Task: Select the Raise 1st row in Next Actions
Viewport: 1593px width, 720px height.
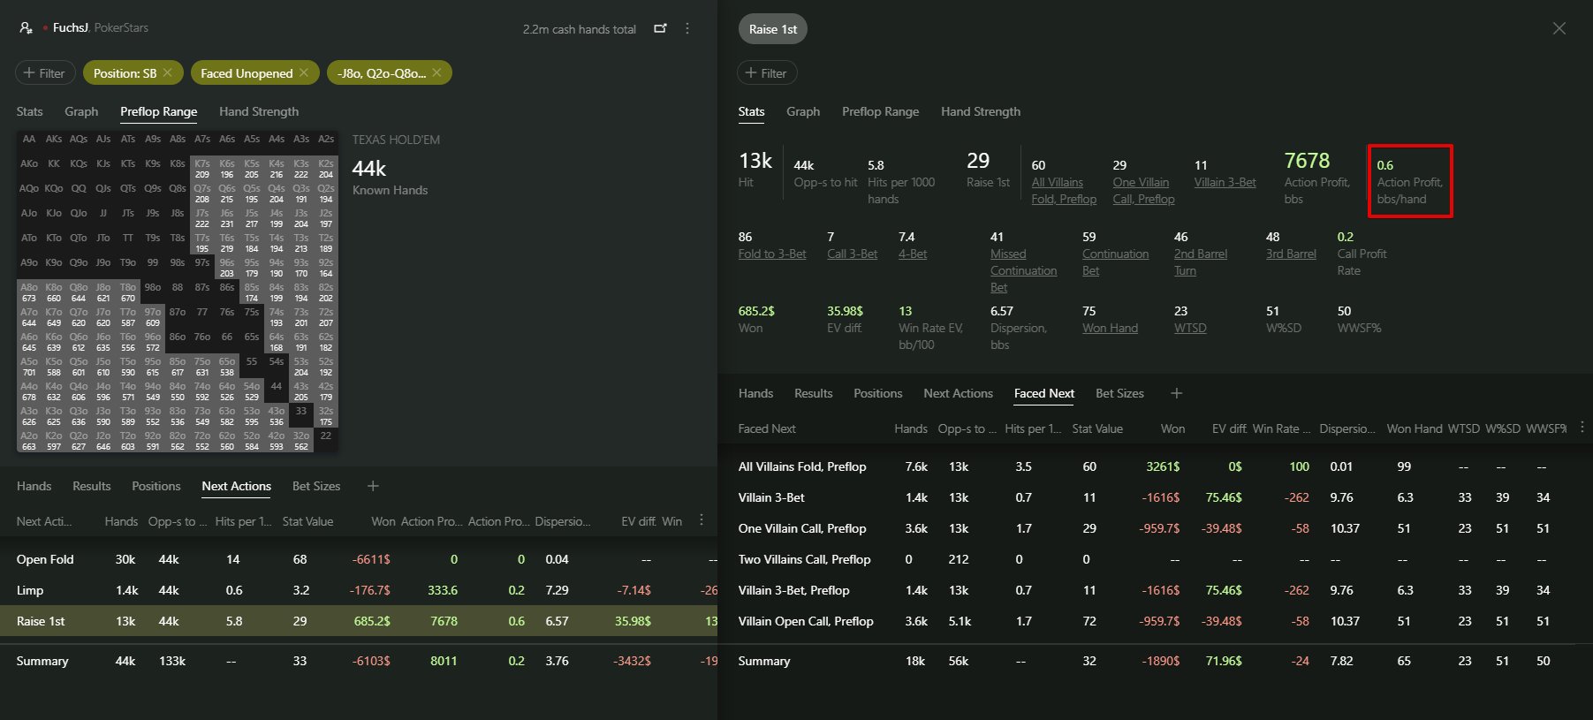Action: [359, 621]
